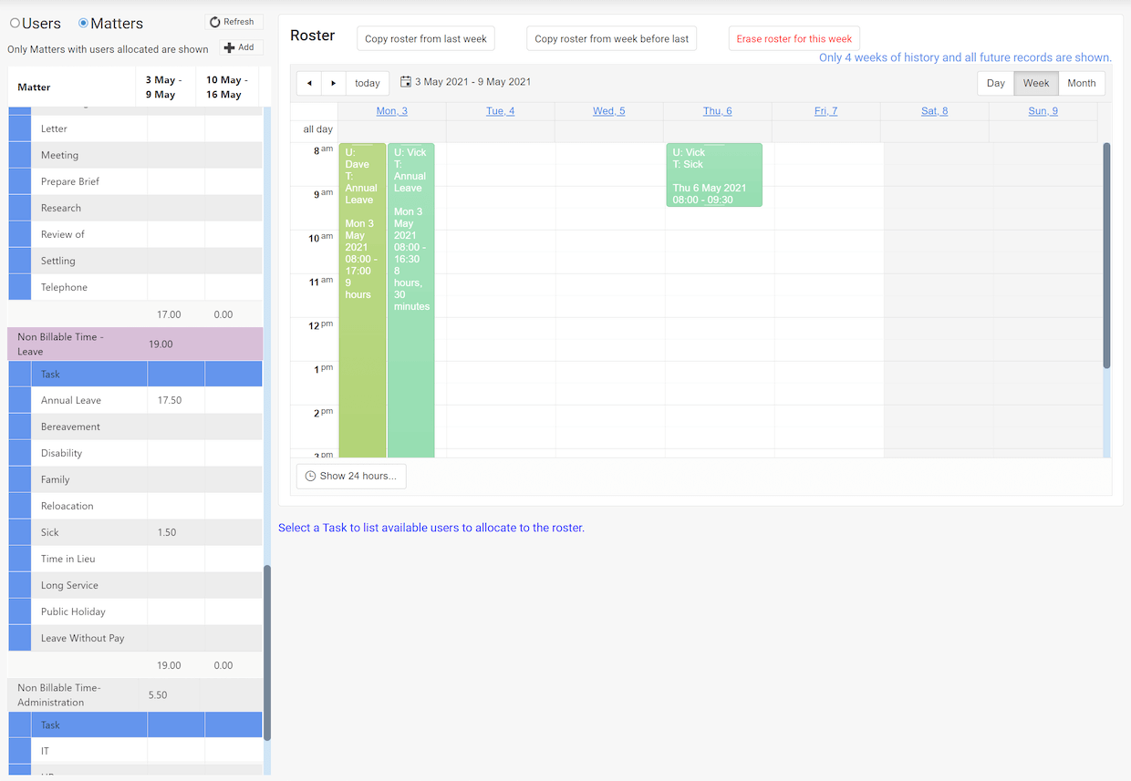
Task: Copy roster from last week
Action: tap(426, 38)
